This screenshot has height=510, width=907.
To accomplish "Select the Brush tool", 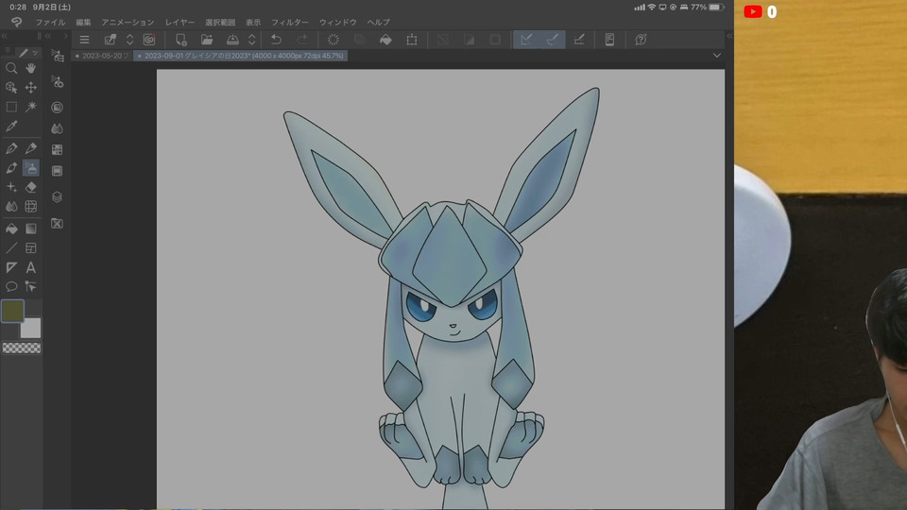I will point(11,168).
